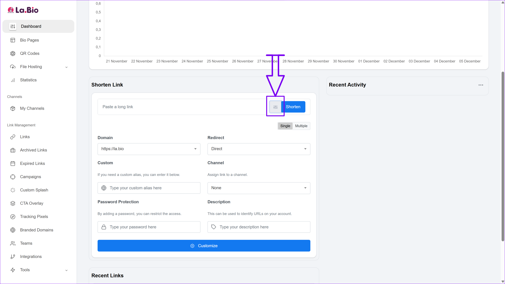This screenshot has width=505, height=284.
Task: Open Custom Splash settings
Action: tap(34, 190)
